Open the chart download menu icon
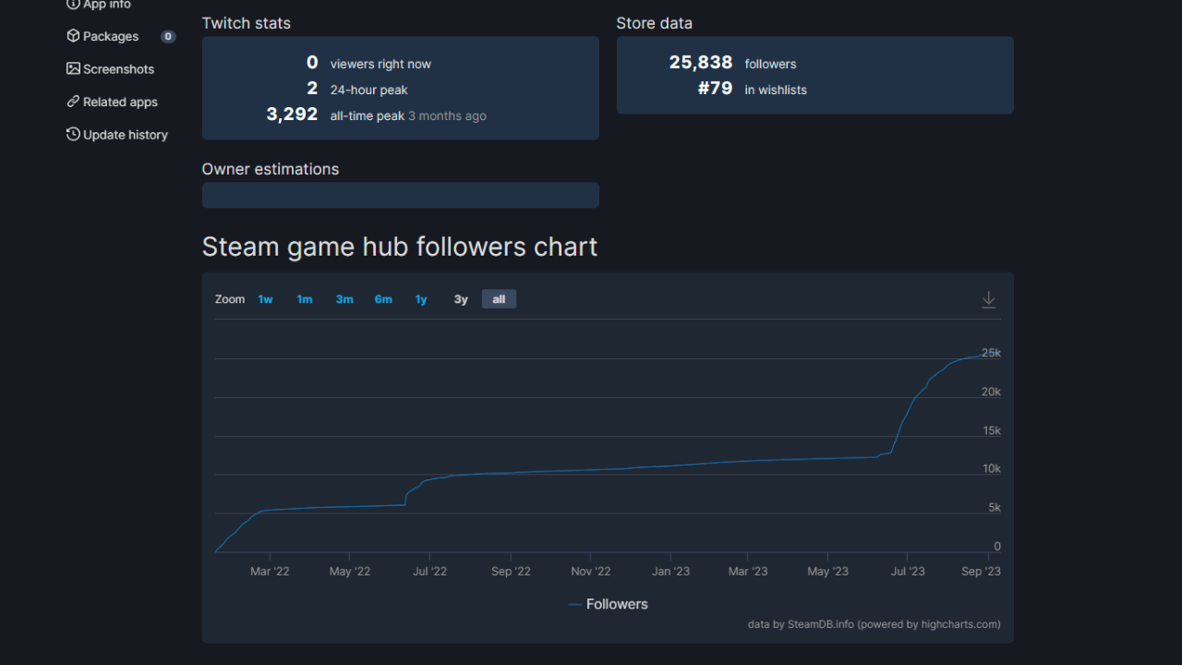The width and height of the screenshot is (1182, 665). [x=988, y=299]
